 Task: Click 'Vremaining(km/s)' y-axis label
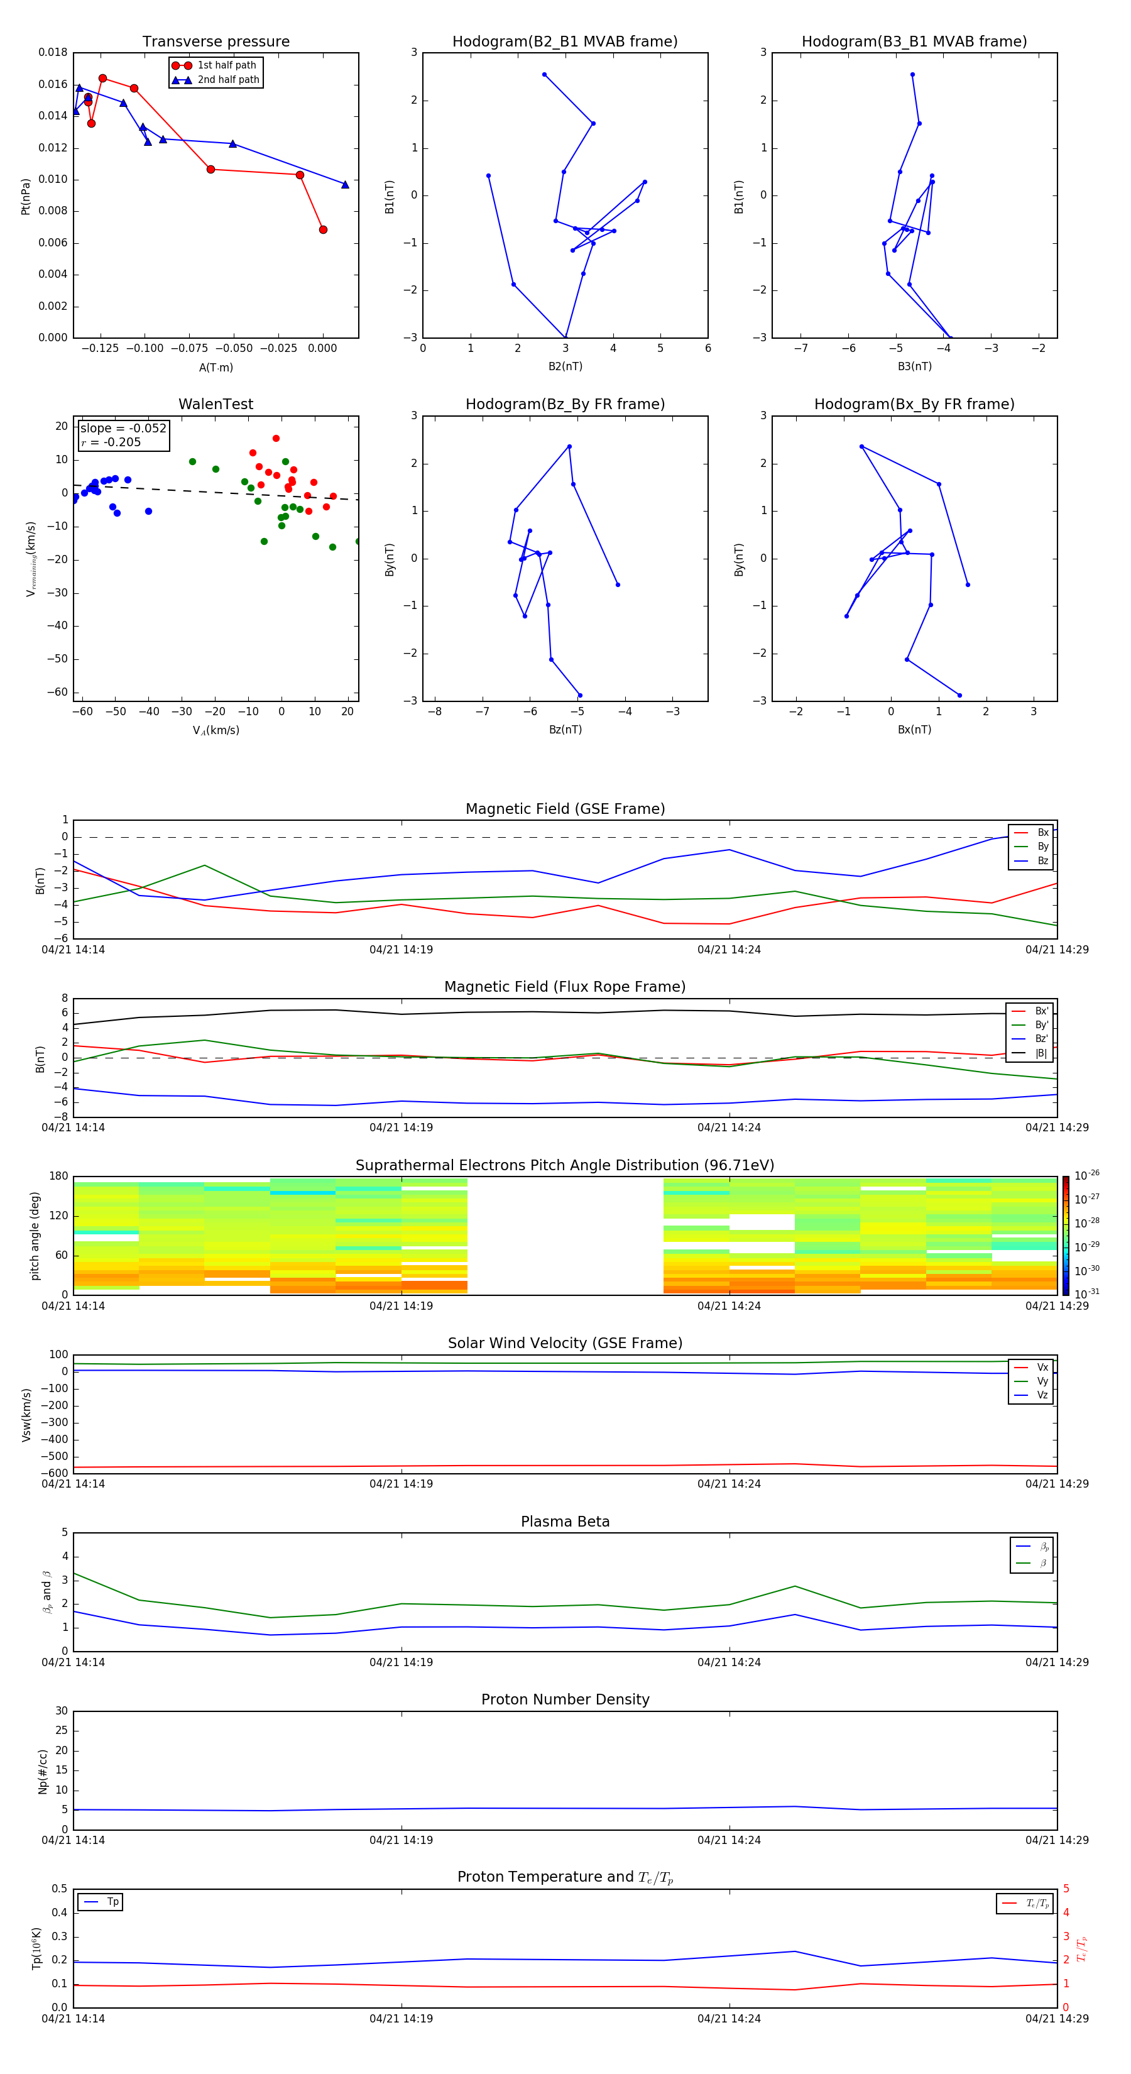pyautogui.click(x=31, y=559)
